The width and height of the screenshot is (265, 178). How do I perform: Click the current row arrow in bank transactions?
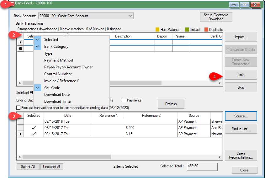[20, 42]
